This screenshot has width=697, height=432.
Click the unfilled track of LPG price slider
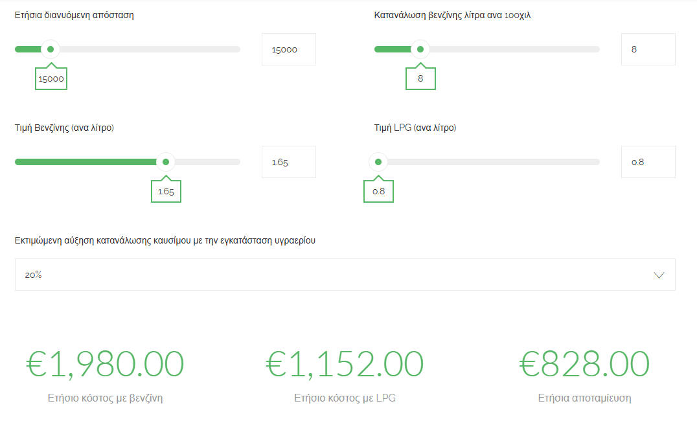click(494, 162)
